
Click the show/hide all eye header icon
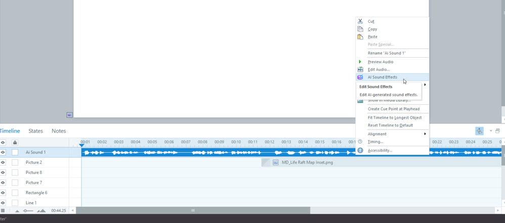pyautogui.click(x=3, y=142)
